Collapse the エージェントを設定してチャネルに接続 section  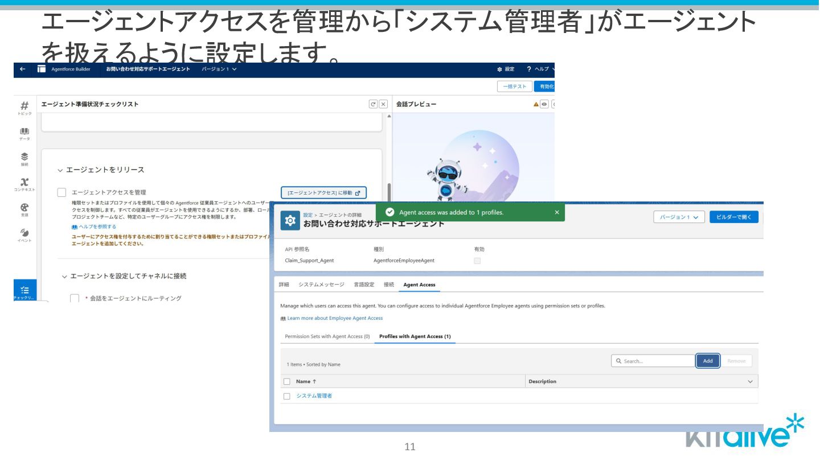point(64,277)
